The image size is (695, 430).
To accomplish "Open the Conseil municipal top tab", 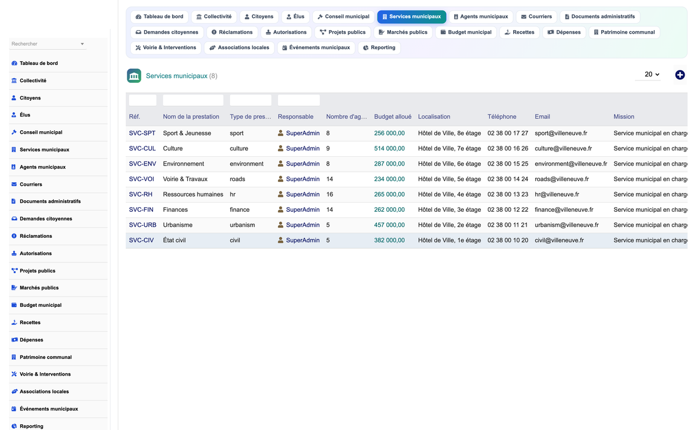I will [343, 17].
